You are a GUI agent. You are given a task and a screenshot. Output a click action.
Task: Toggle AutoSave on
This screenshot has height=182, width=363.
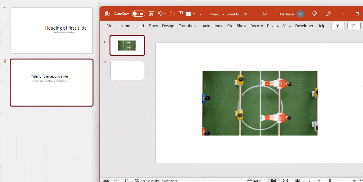pyautogui.click(x=138, y=14)
